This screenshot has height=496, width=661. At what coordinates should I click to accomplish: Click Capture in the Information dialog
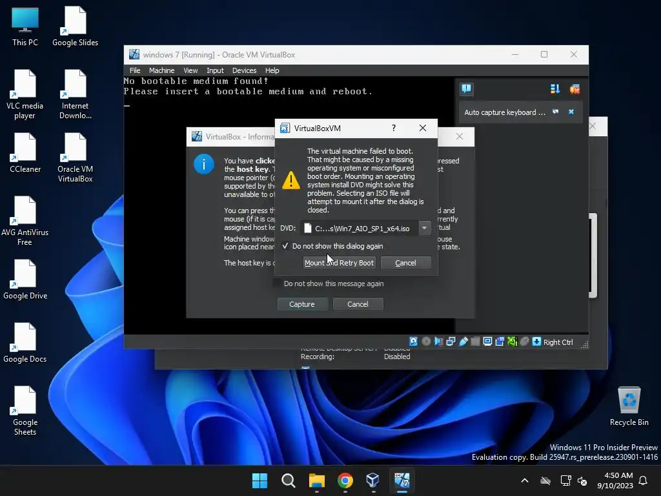coord(302,304)
